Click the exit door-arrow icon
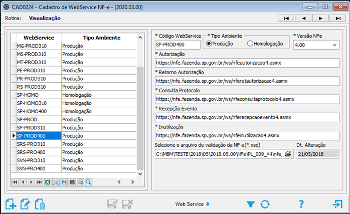 click(337, 204)
